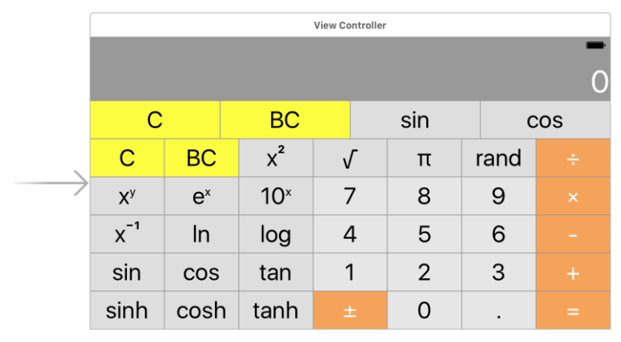Tap the orange plus operator key
The height and width of the screenshot is (342, 621).
pyautogui.click(x=573, y=272)
